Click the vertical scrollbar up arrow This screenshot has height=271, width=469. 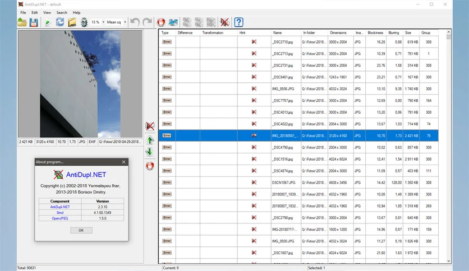pos(449,32)
